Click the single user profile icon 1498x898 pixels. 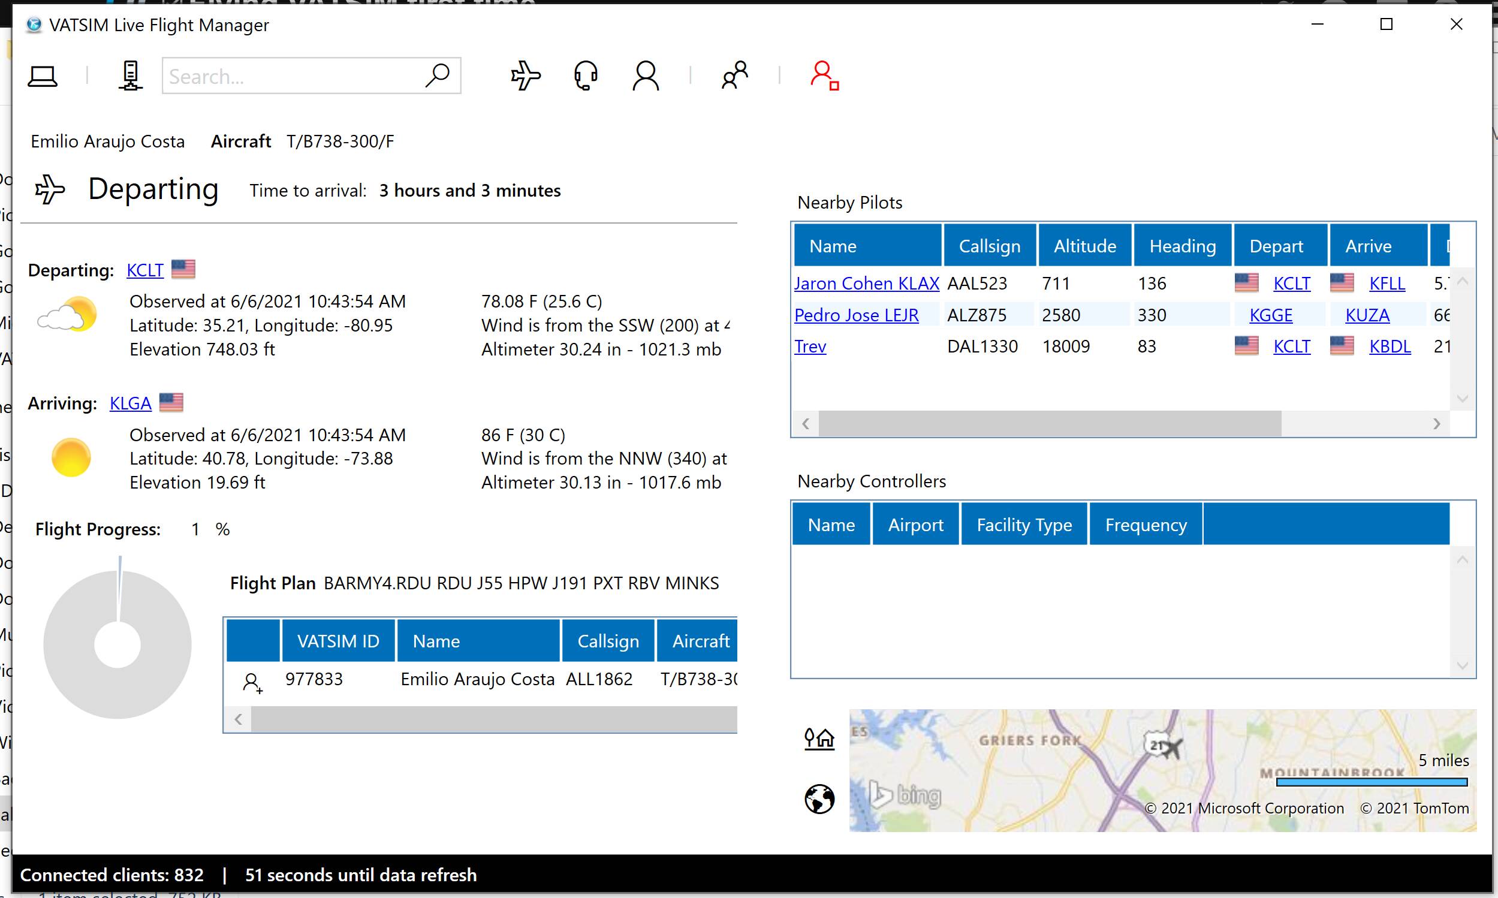tap(646, 76)
